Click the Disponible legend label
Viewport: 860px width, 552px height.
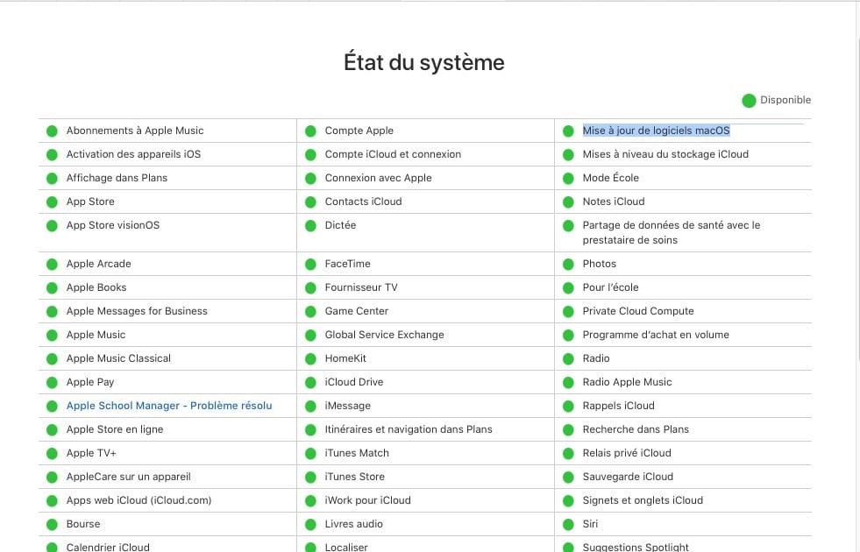(x=785, y=100)
